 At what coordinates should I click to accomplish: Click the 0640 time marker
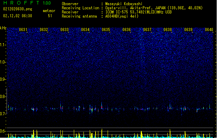click(209, 30)
